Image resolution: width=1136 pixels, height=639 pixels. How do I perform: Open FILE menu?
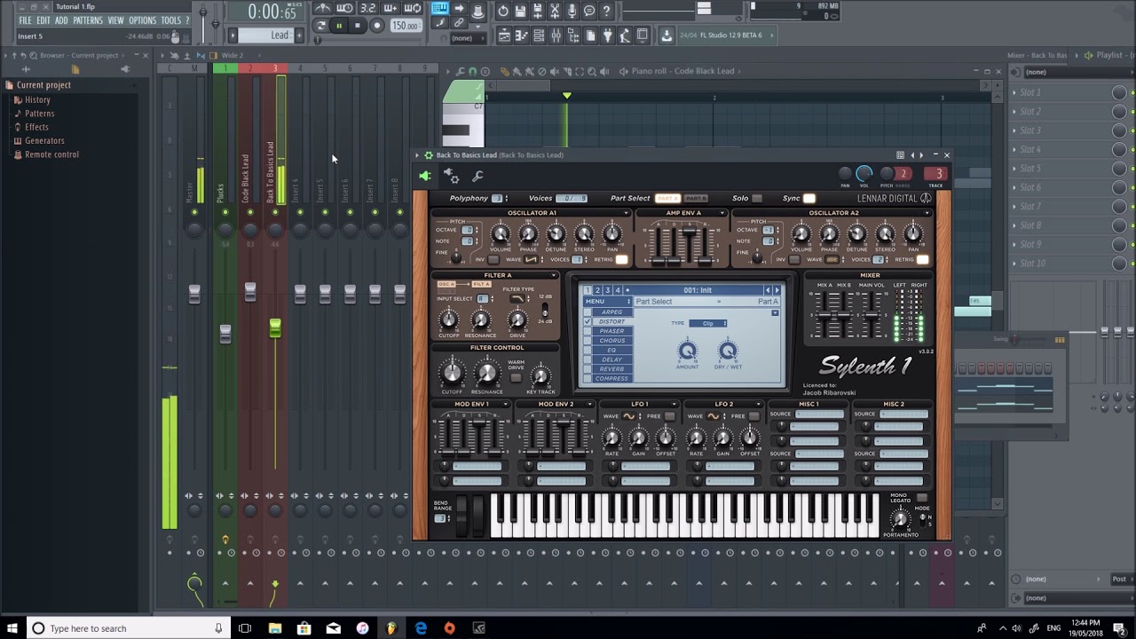click(x=25, y=20)
